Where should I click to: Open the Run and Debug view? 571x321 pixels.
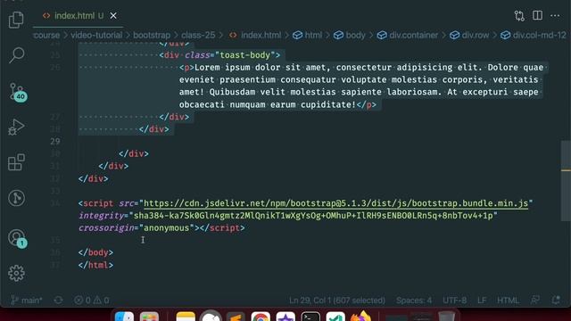click(16, 127)
